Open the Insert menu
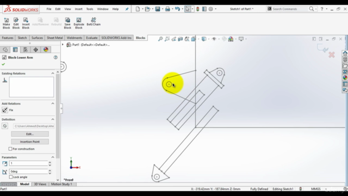Screen dimensions: 348x196 coord(78,9)
